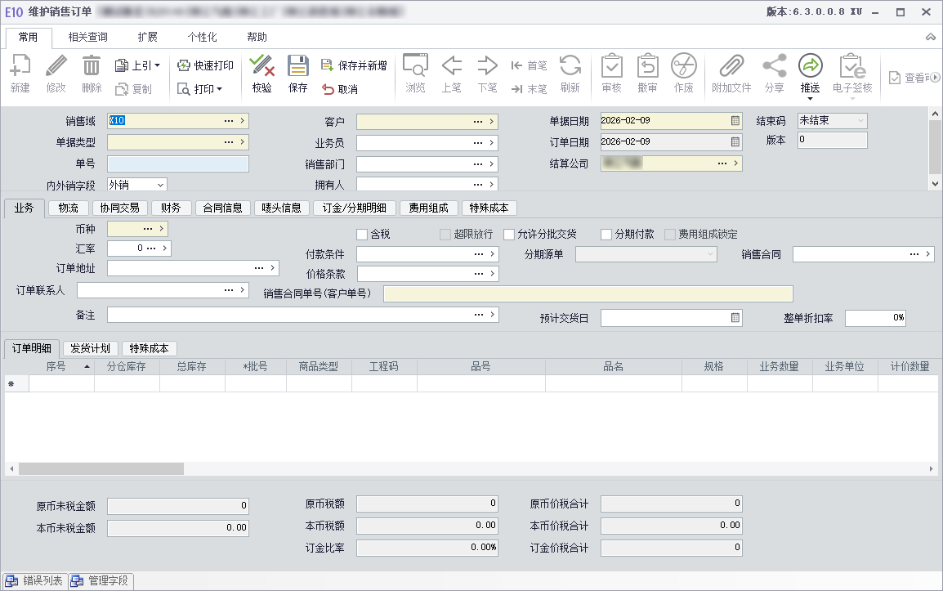The width and height of the screenshot is (943, 591).
Task: Click the 校验 (Validate) checkmark icon
Action: pos(261,67)
